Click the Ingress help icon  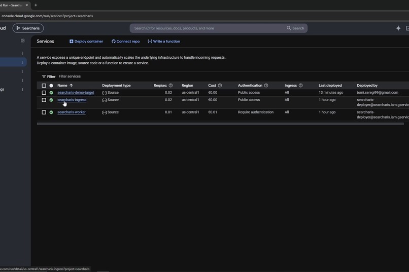pyautogui.click(x=300, y=86)
